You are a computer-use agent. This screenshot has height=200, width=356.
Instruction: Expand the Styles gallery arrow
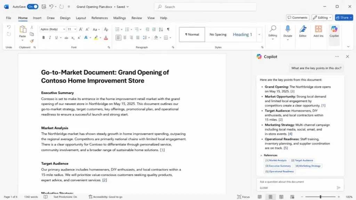click(x=259, y=34)
